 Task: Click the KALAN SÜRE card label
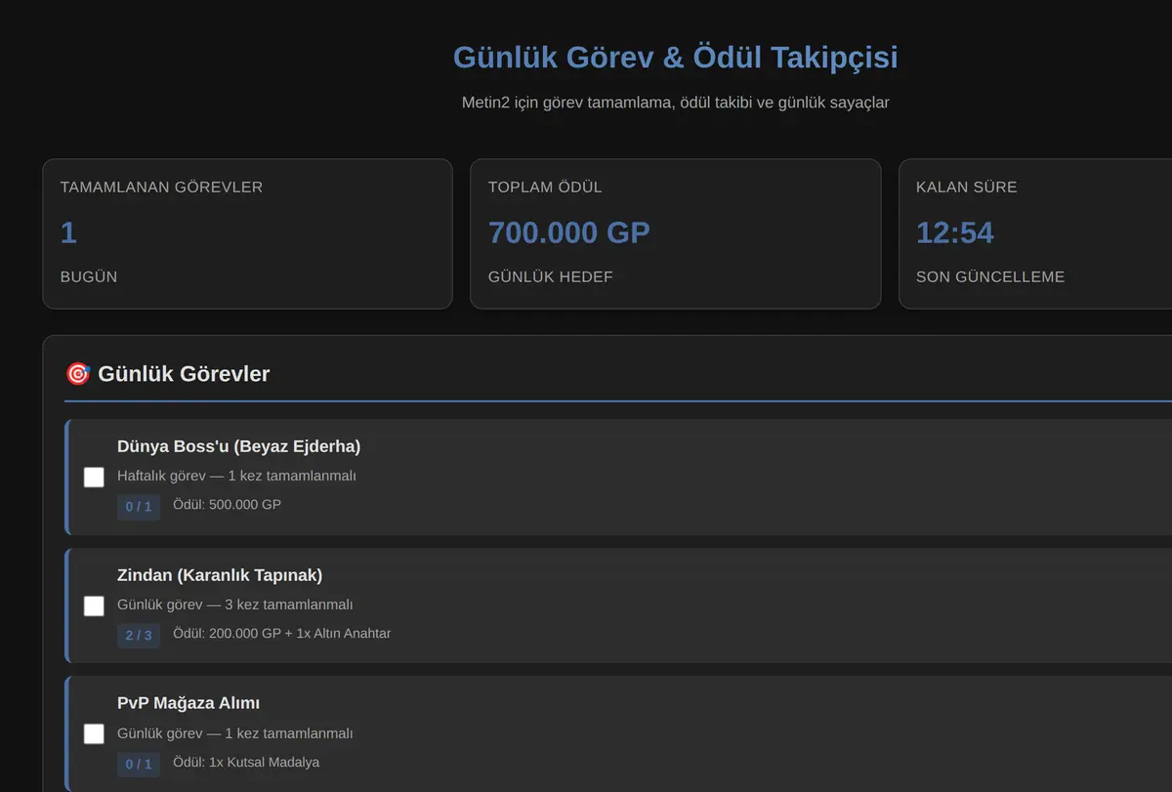[x=966, y=188]
